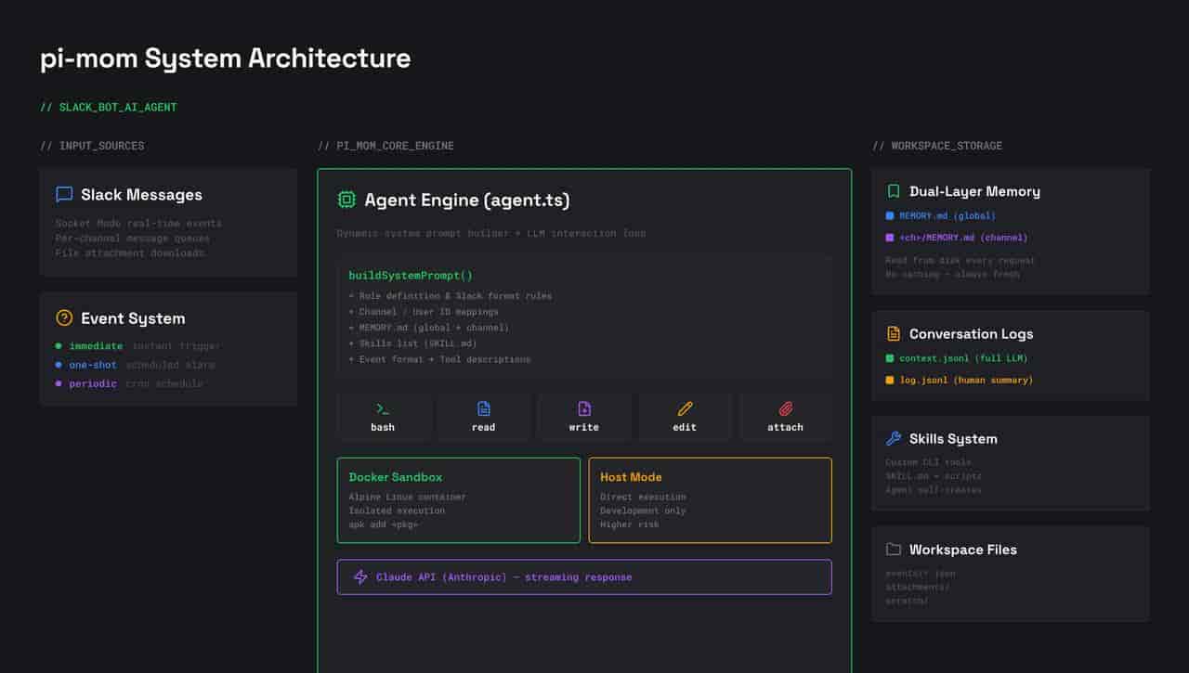Image resolution: width=1189 pixels, height=673 pixels.
Task: Click the Dual-Layer Memory heading text
Action: 974,191
